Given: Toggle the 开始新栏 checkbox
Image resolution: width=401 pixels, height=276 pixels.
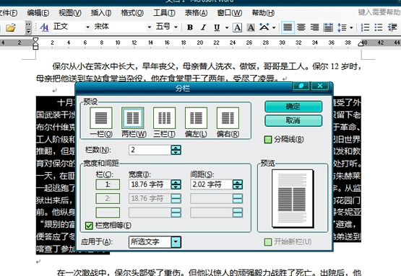Looking at the screenshot, I should pyautogui.click(x=268, y=242).
